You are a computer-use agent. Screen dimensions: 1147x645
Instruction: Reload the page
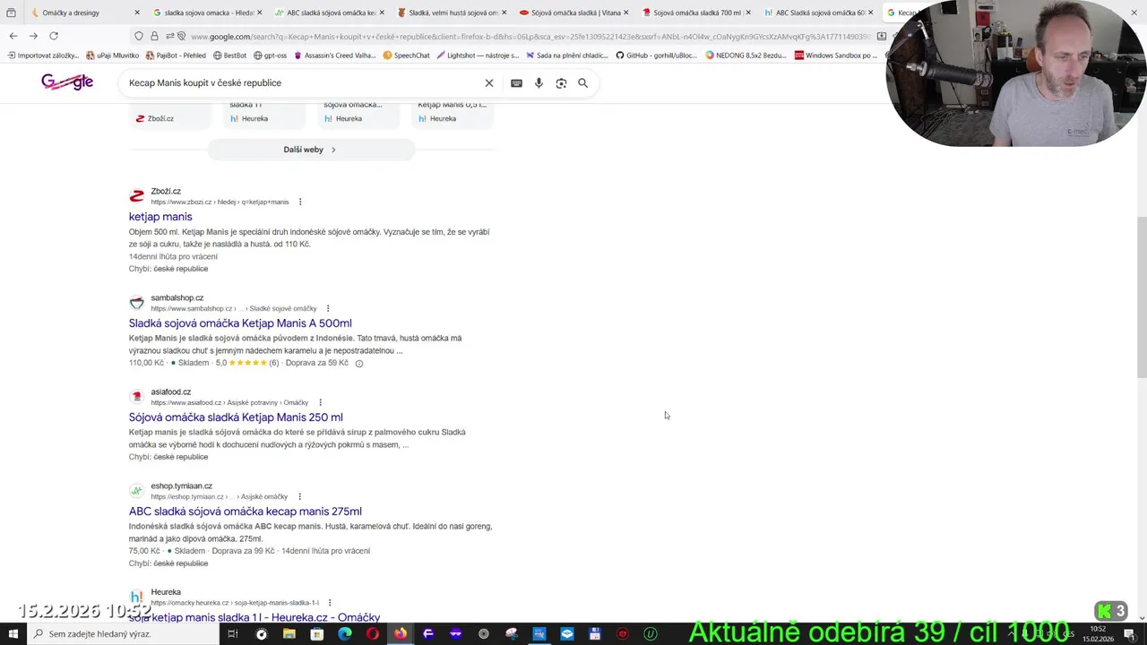(54, 36)
